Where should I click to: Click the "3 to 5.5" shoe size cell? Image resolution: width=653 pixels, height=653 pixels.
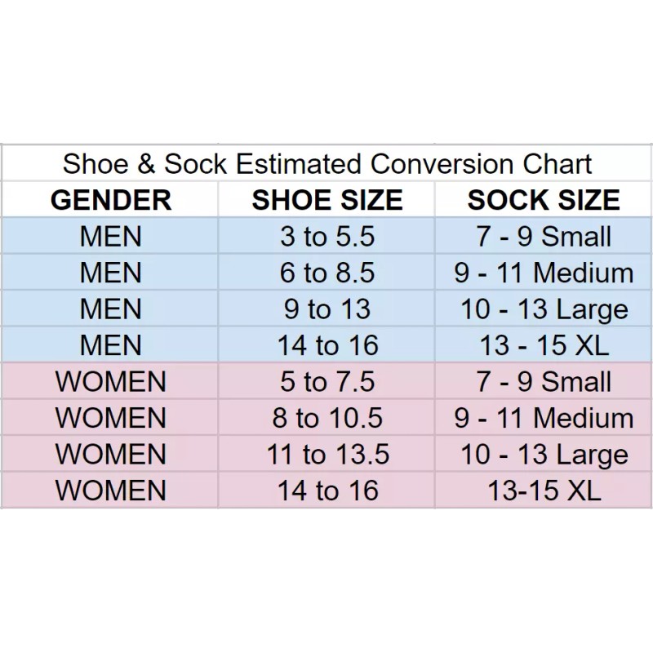coord(327,237)
